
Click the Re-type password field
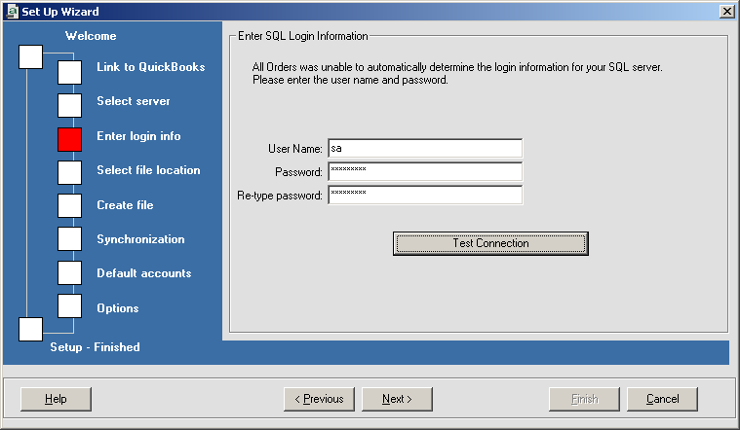(425, 195)
